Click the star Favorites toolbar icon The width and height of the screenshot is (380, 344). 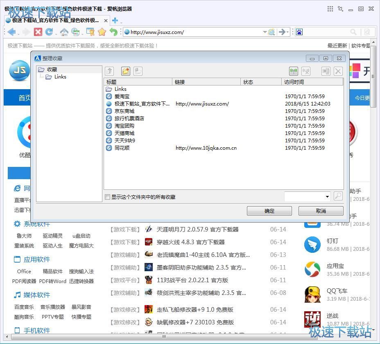pyautogui.click(x=102, y=32)
